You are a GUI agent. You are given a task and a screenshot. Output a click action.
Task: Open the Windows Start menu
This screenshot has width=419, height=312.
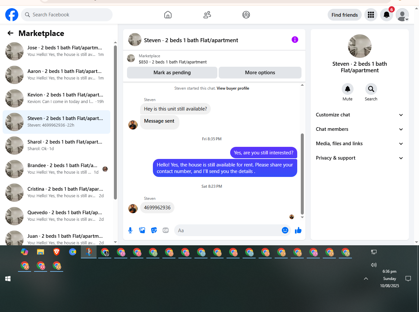(x=8, y=279)
